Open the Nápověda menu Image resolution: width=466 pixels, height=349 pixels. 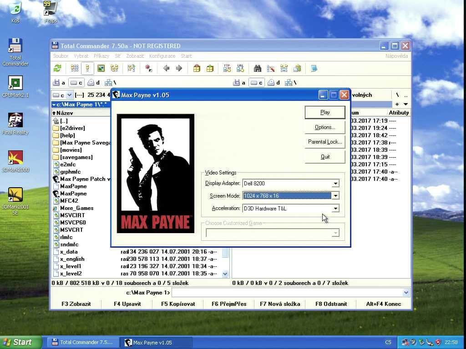point(396,56)
